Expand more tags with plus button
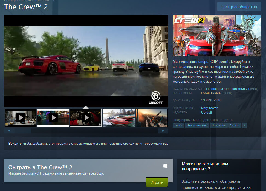 click(244, 125)
